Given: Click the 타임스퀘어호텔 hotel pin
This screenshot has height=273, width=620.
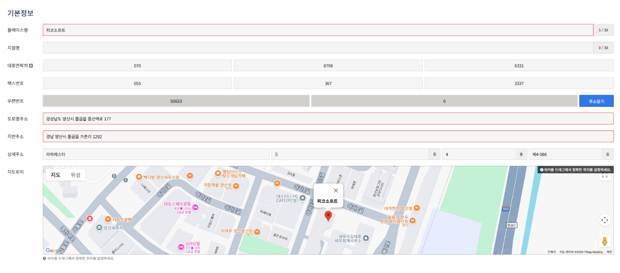Looking at the screenshot, I should 195,208.
